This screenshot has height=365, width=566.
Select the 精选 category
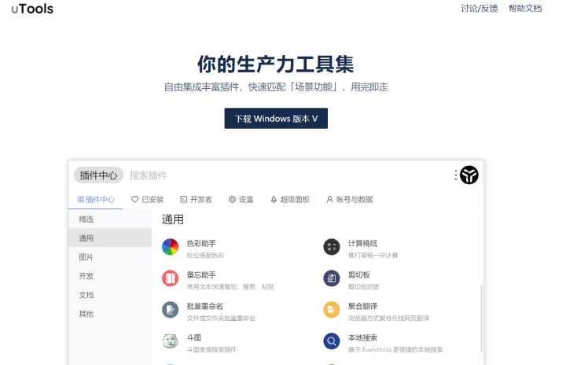pos(110,219)
